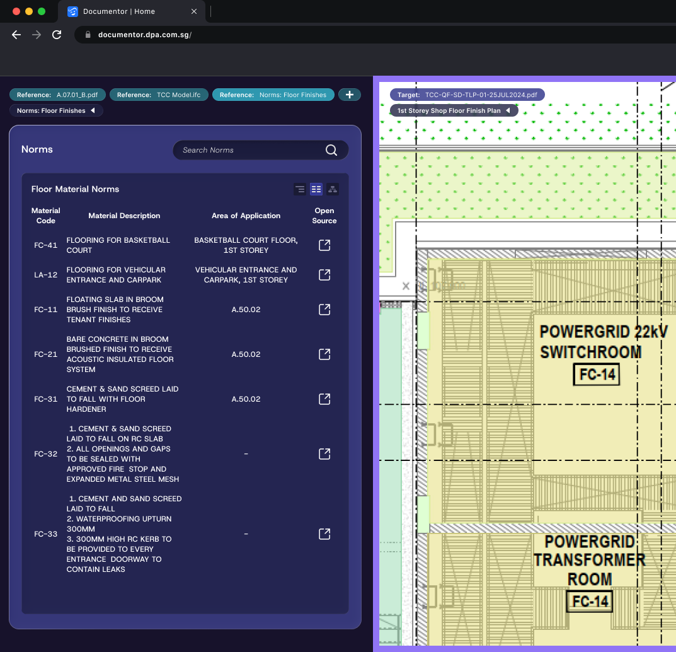Open Target TCC-QF-SD-TLP-01-25JUL2024.pdf chip

click(x=467, y=95)
